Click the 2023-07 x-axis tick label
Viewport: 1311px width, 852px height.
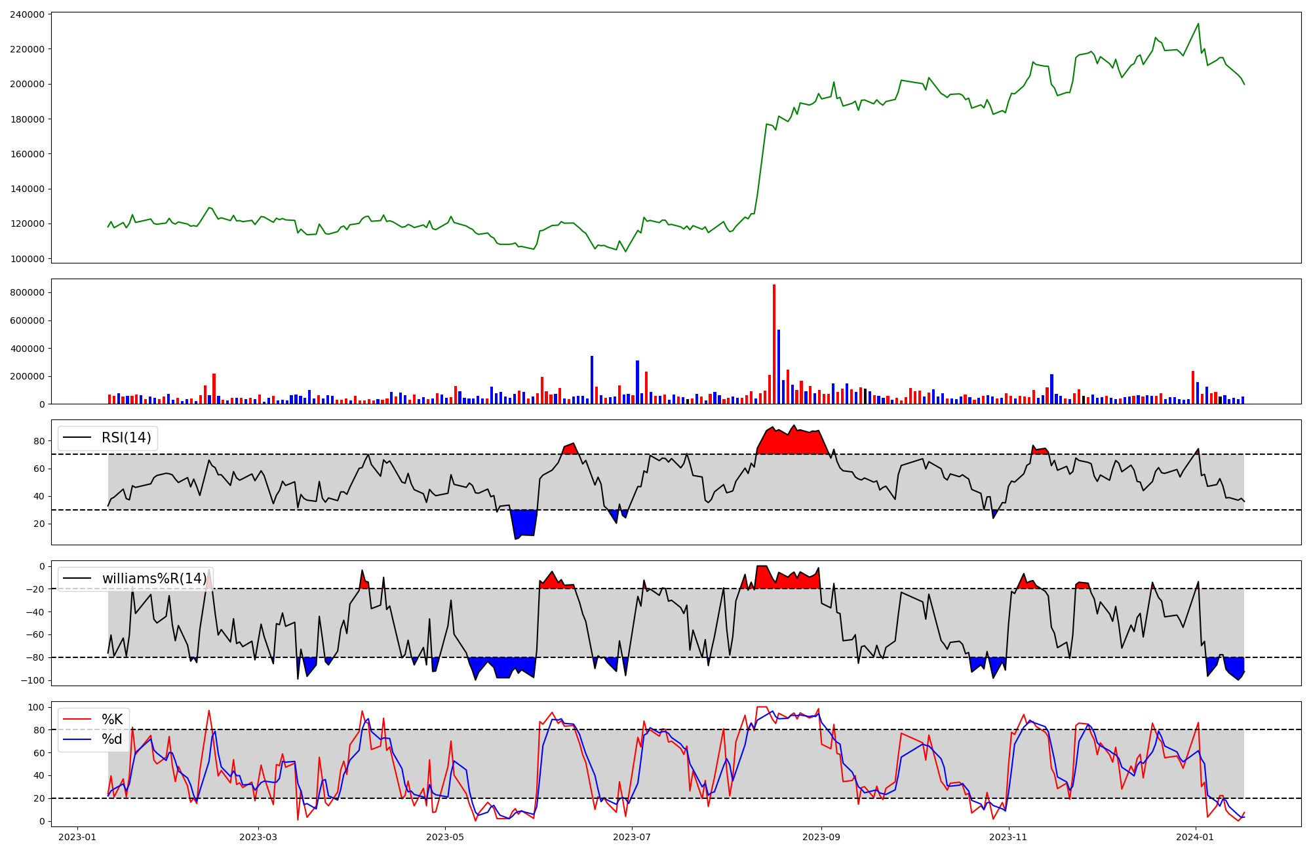631,837
